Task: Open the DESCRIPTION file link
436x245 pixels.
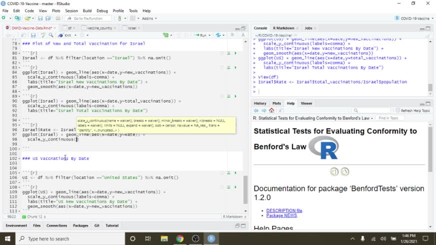Action: [284, 210]
